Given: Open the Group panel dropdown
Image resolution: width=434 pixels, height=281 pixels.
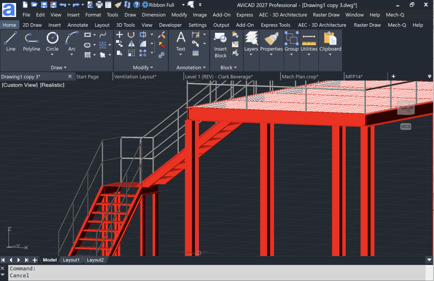Looking at the screenshot, I should [292, 55].
